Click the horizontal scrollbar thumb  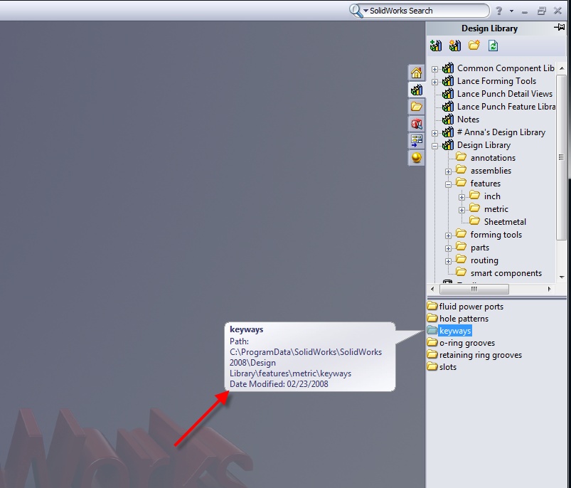[474, 289]
